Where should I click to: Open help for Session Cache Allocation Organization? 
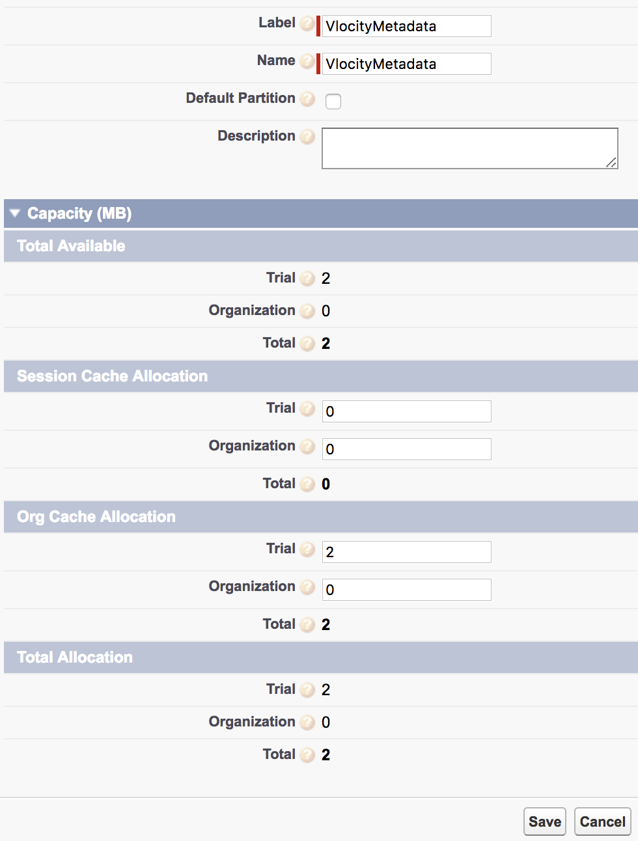click(x=307, y=446)
